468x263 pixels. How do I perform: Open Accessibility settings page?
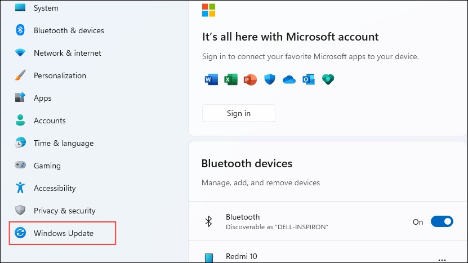(x=55, y=188)
